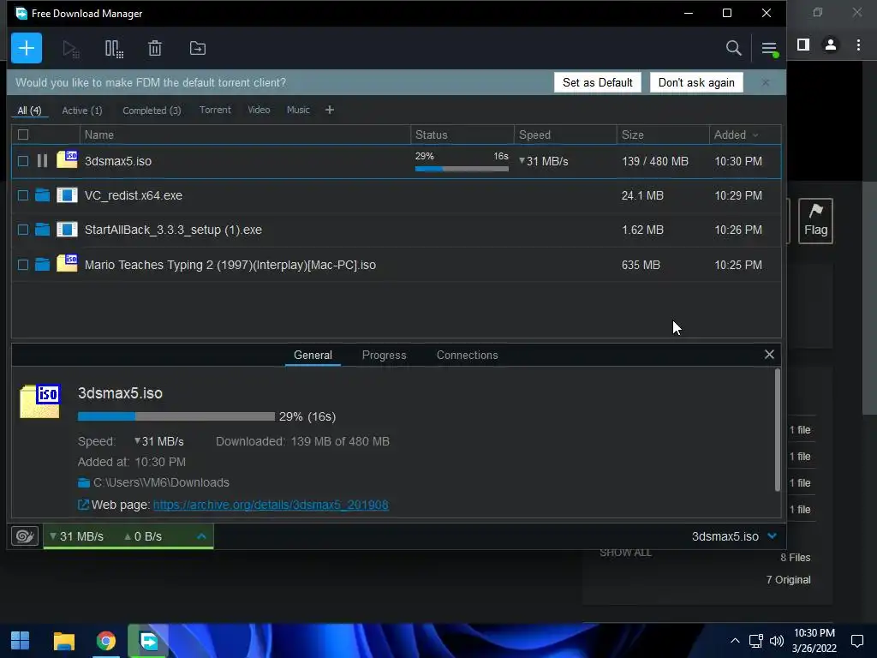Viewport: 877px width, 658px height.
Task: Dismiss the default torrent client banner
Action: coord(766,82)
